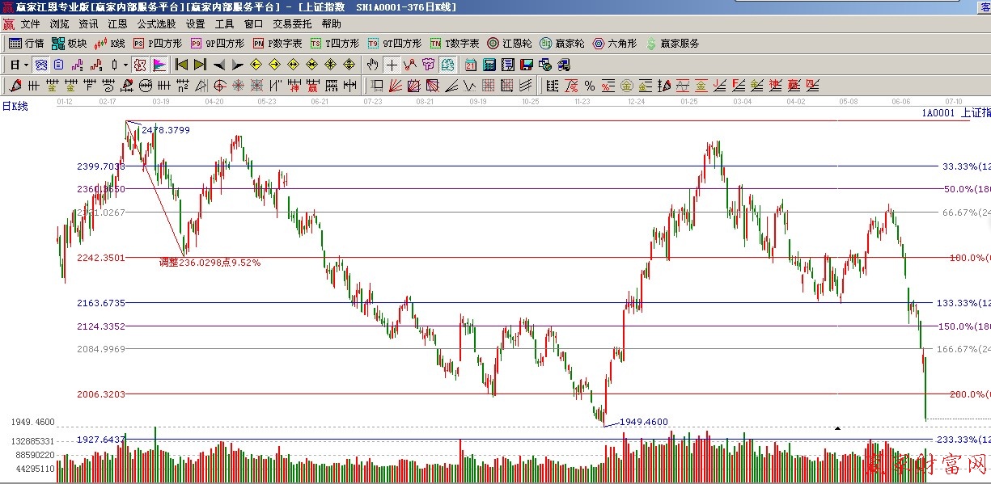Click the 赢家服务 service button
Viewport: 991px width, 484px height.
671,44
